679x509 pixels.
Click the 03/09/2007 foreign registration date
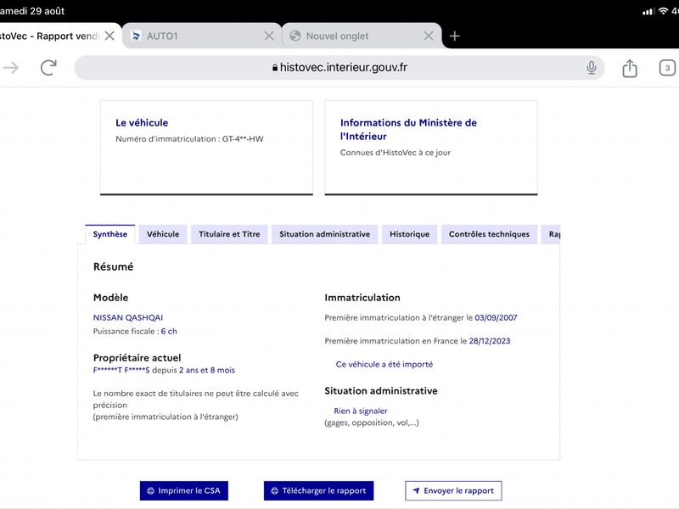pos(496,317)
